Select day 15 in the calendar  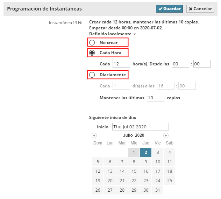(134, 171)
